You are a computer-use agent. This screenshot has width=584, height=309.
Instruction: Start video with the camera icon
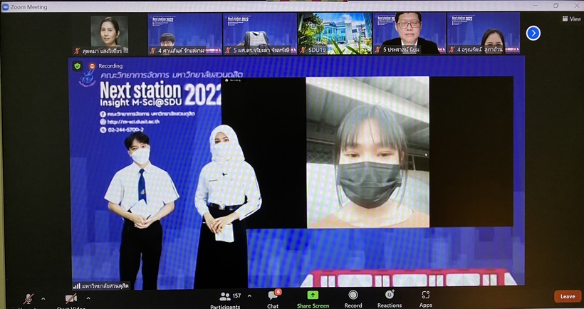click(71, 298)
